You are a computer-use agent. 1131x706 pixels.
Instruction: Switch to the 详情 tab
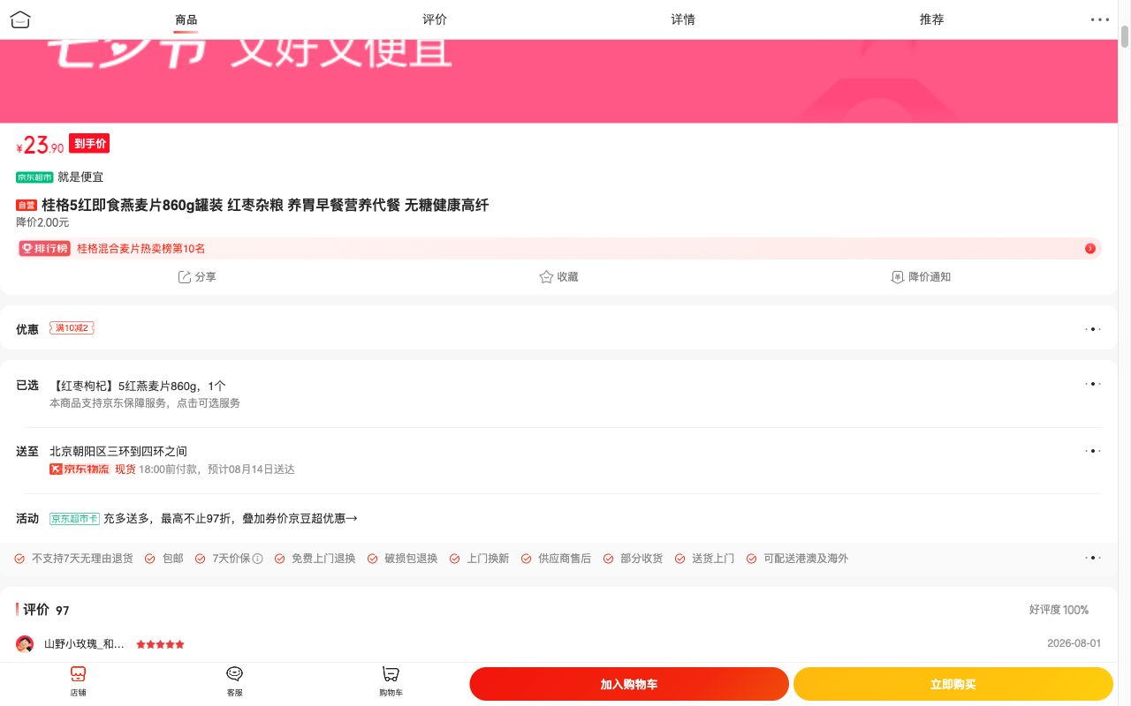(683, 19)
